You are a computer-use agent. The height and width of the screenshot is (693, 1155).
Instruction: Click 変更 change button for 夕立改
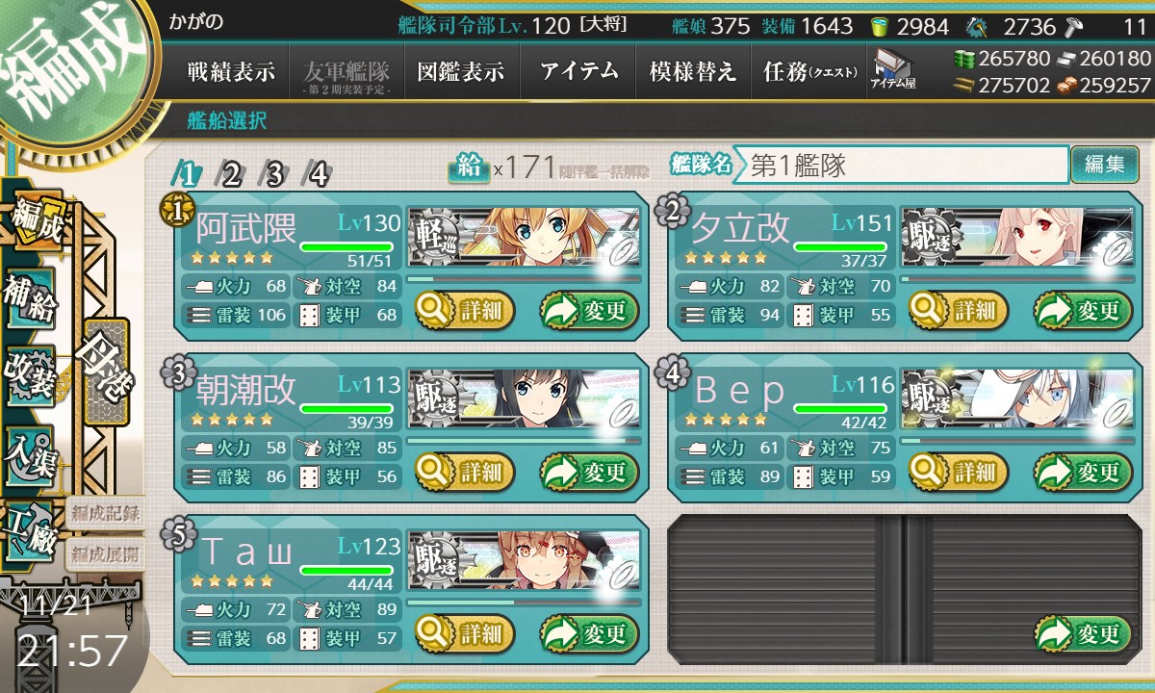click(1083, 311)
